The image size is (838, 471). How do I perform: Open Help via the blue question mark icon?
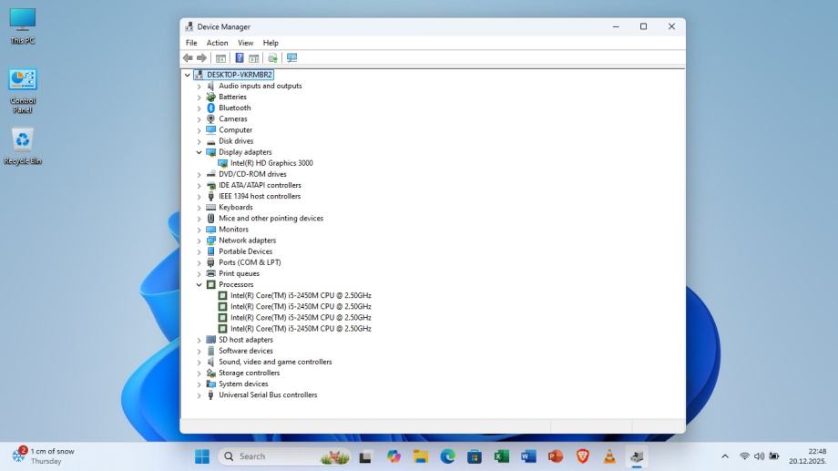click(x=240, y=57)
